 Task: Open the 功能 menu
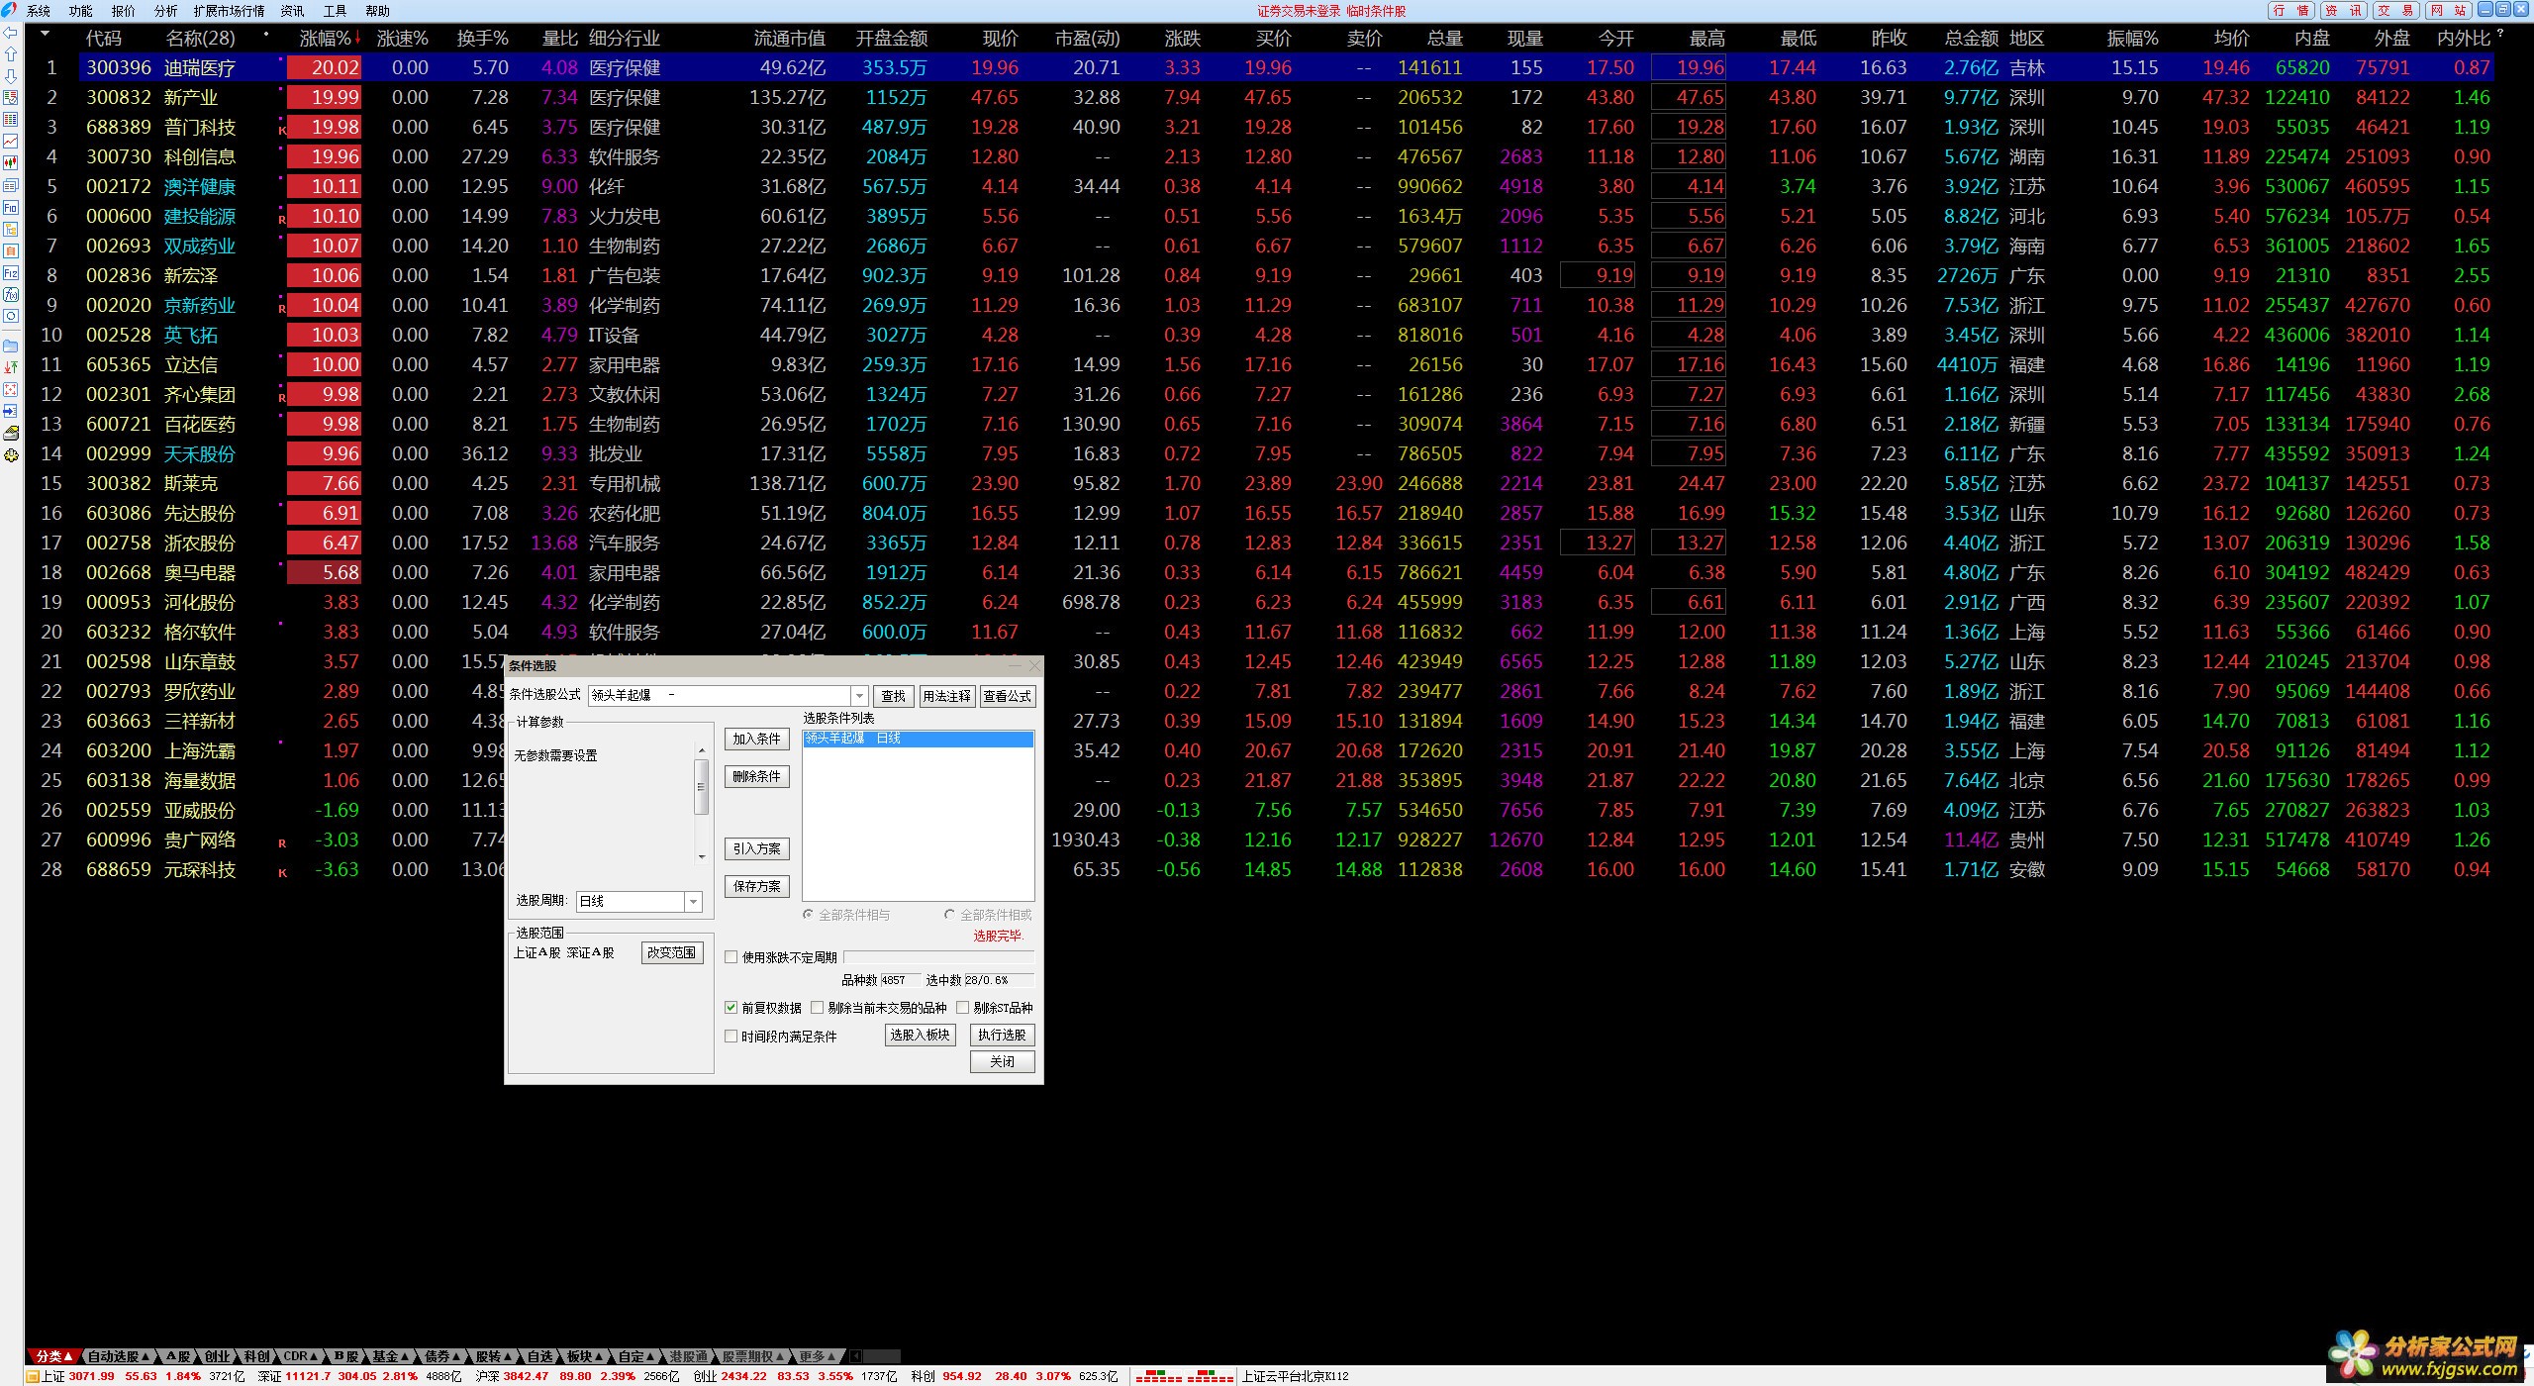[x=81, y=11]
